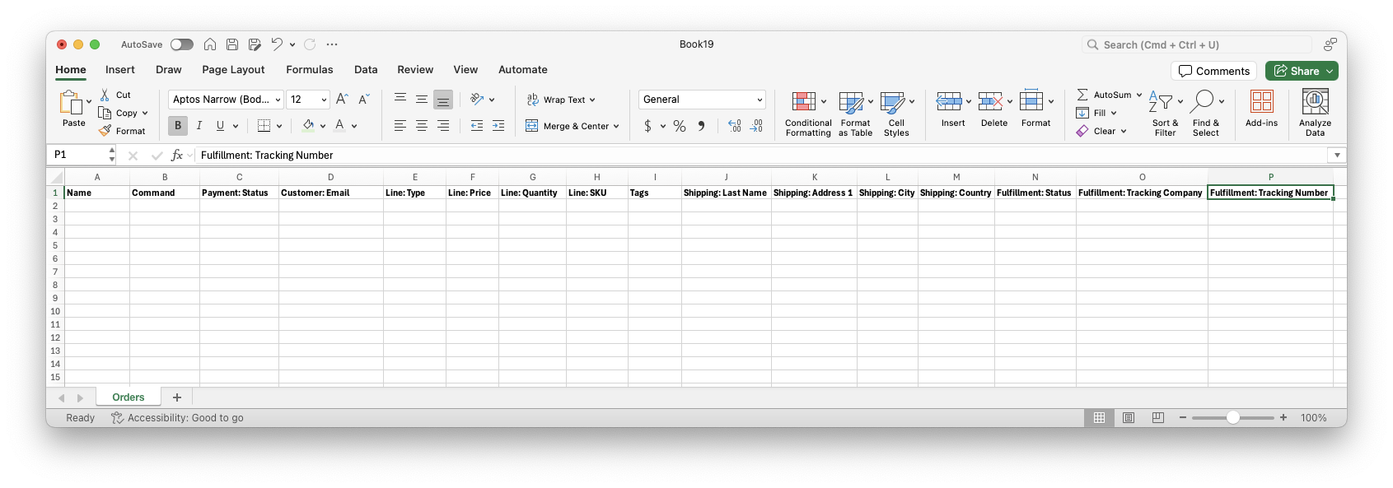The image size is (1393, 488).
Task: Click the percent style icon
Action: [x=679, y=126]
